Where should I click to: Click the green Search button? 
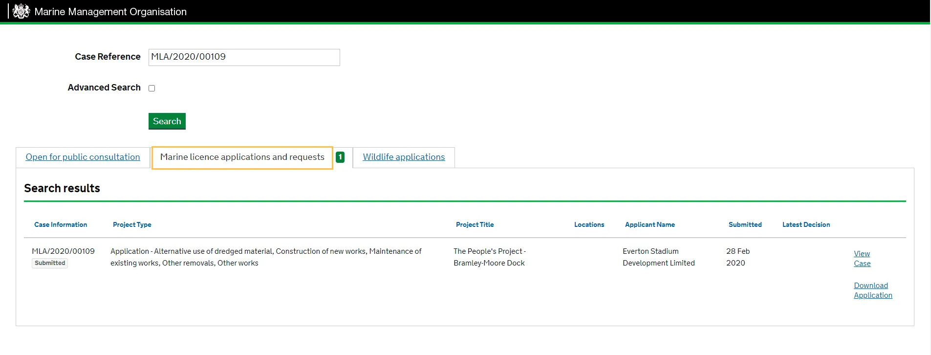[167, 121]
